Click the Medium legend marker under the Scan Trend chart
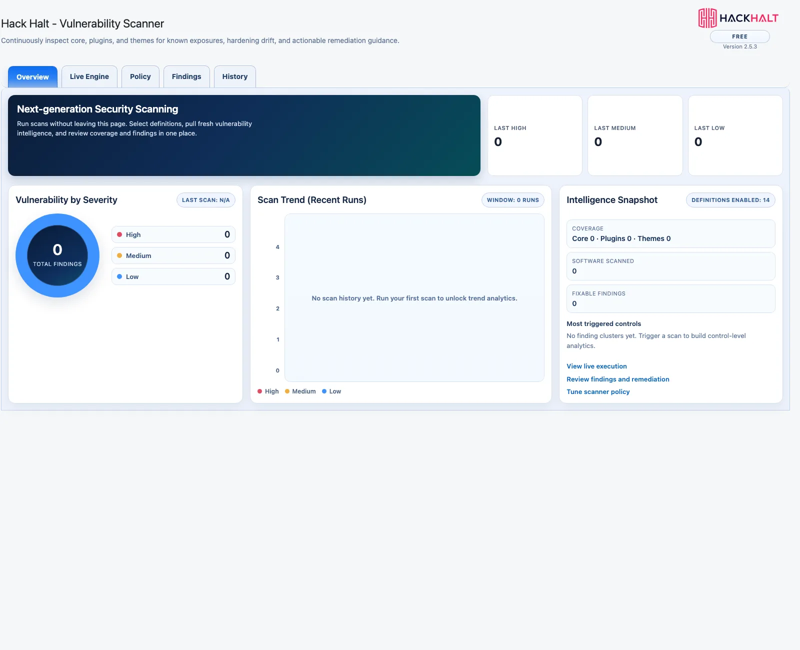The width and height of the screenshot is (800, 650). tap(287, 391)
